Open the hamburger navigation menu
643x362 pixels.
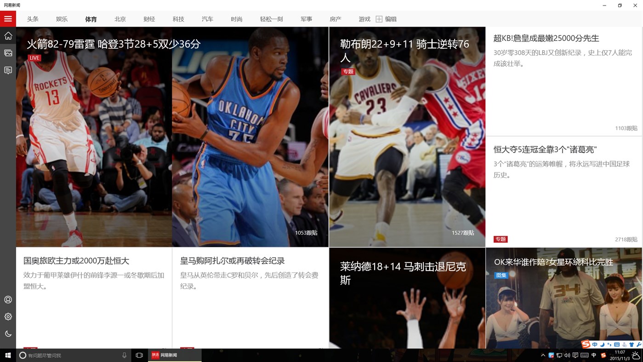tap(8, 18)
